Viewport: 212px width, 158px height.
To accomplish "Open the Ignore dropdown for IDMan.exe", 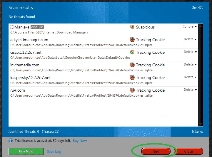I will click(190, 27).
